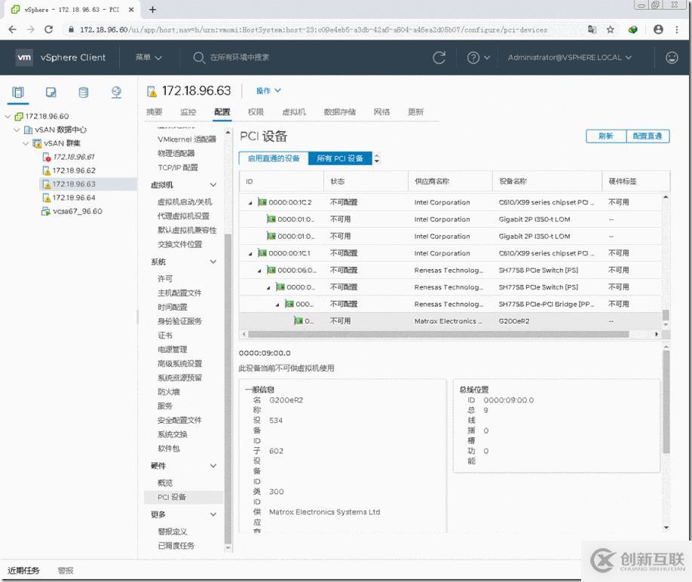Click the 配置直通 button
692x582 pixels.
pyautogui.click(x=648, y=136)
